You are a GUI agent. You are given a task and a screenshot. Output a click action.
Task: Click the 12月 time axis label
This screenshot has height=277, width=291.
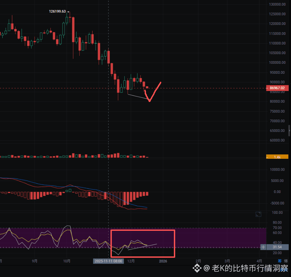tap(131, 261)
